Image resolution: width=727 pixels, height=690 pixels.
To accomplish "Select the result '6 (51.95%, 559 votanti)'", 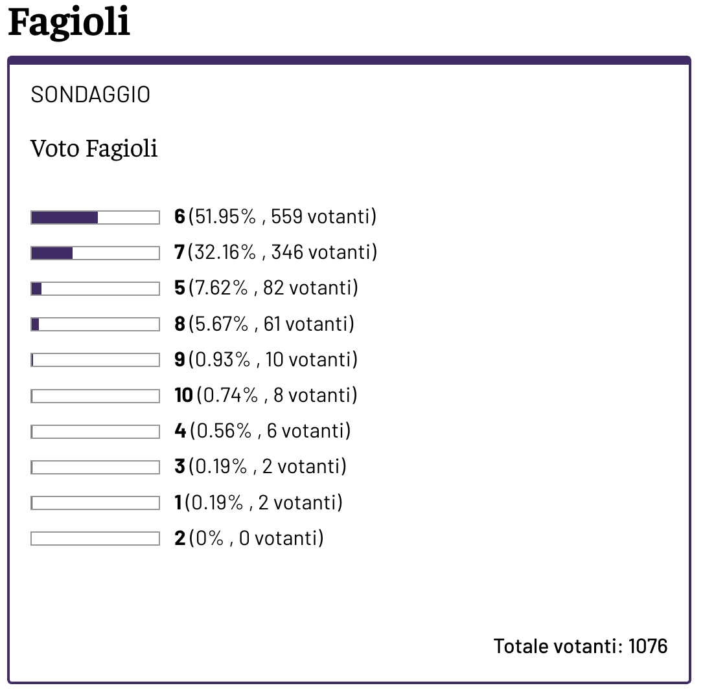I will [x=275, y=217].
